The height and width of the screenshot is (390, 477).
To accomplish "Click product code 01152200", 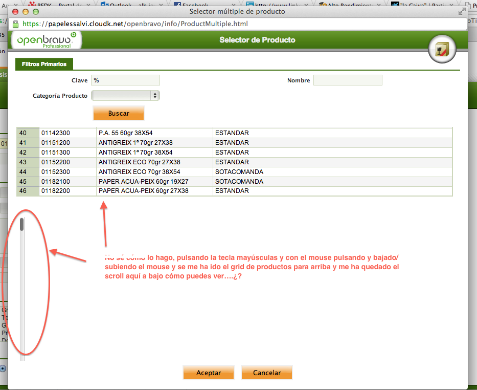I will [x=56, y=162].
